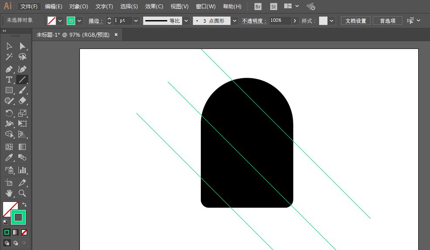This screenshot has width=430, height=250.
Task: Expand the align-to options dropdown
Action: click(x=419, y=20)
